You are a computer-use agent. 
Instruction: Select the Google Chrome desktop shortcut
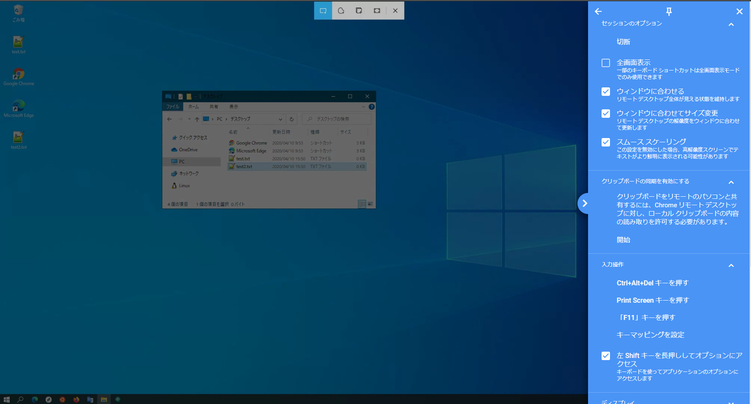pyautogui.click(x=19, y=77)
